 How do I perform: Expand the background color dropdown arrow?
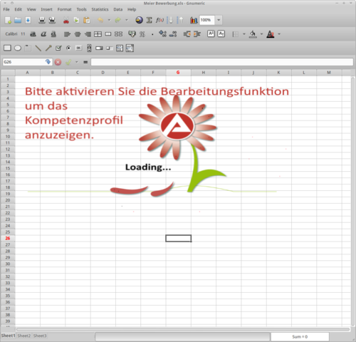click(x=261, y=34)
